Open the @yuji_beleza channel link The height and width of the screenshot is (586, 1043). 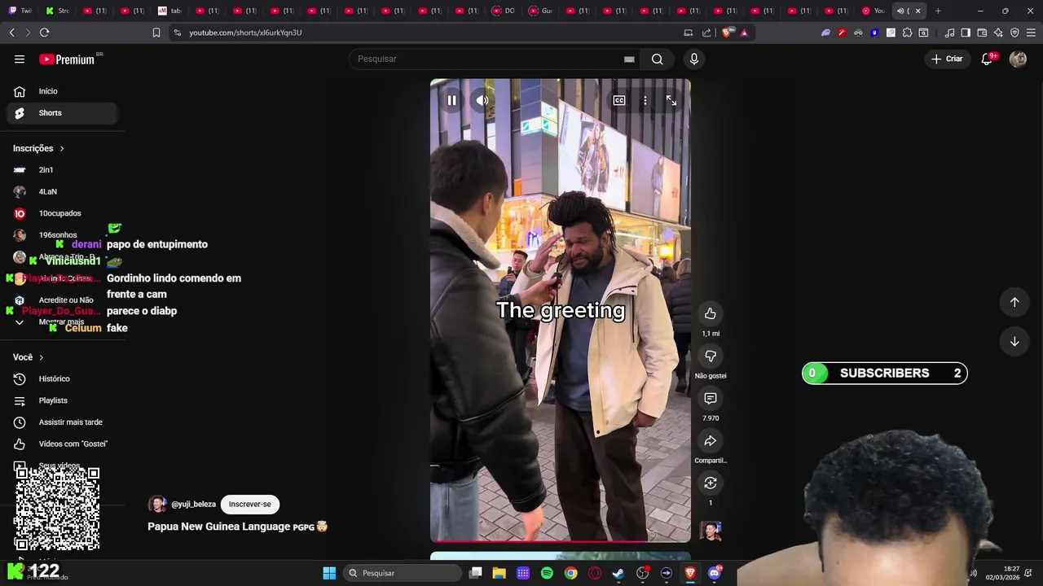[x=193, y=505]
